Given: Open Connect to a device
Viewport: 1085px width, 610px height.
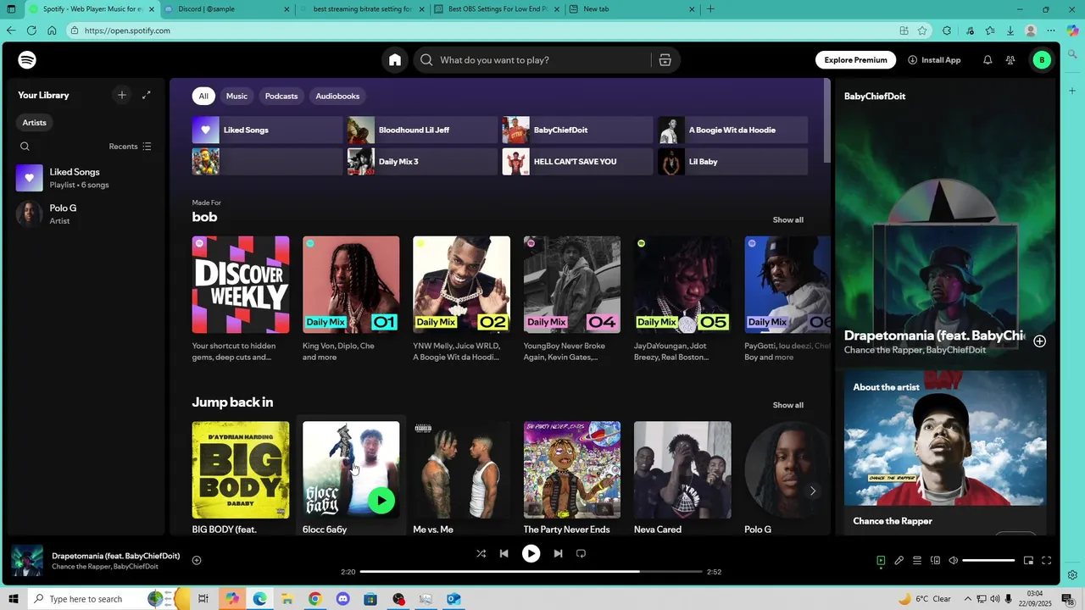Looking at the screenshot, I should tap(936, 560).
